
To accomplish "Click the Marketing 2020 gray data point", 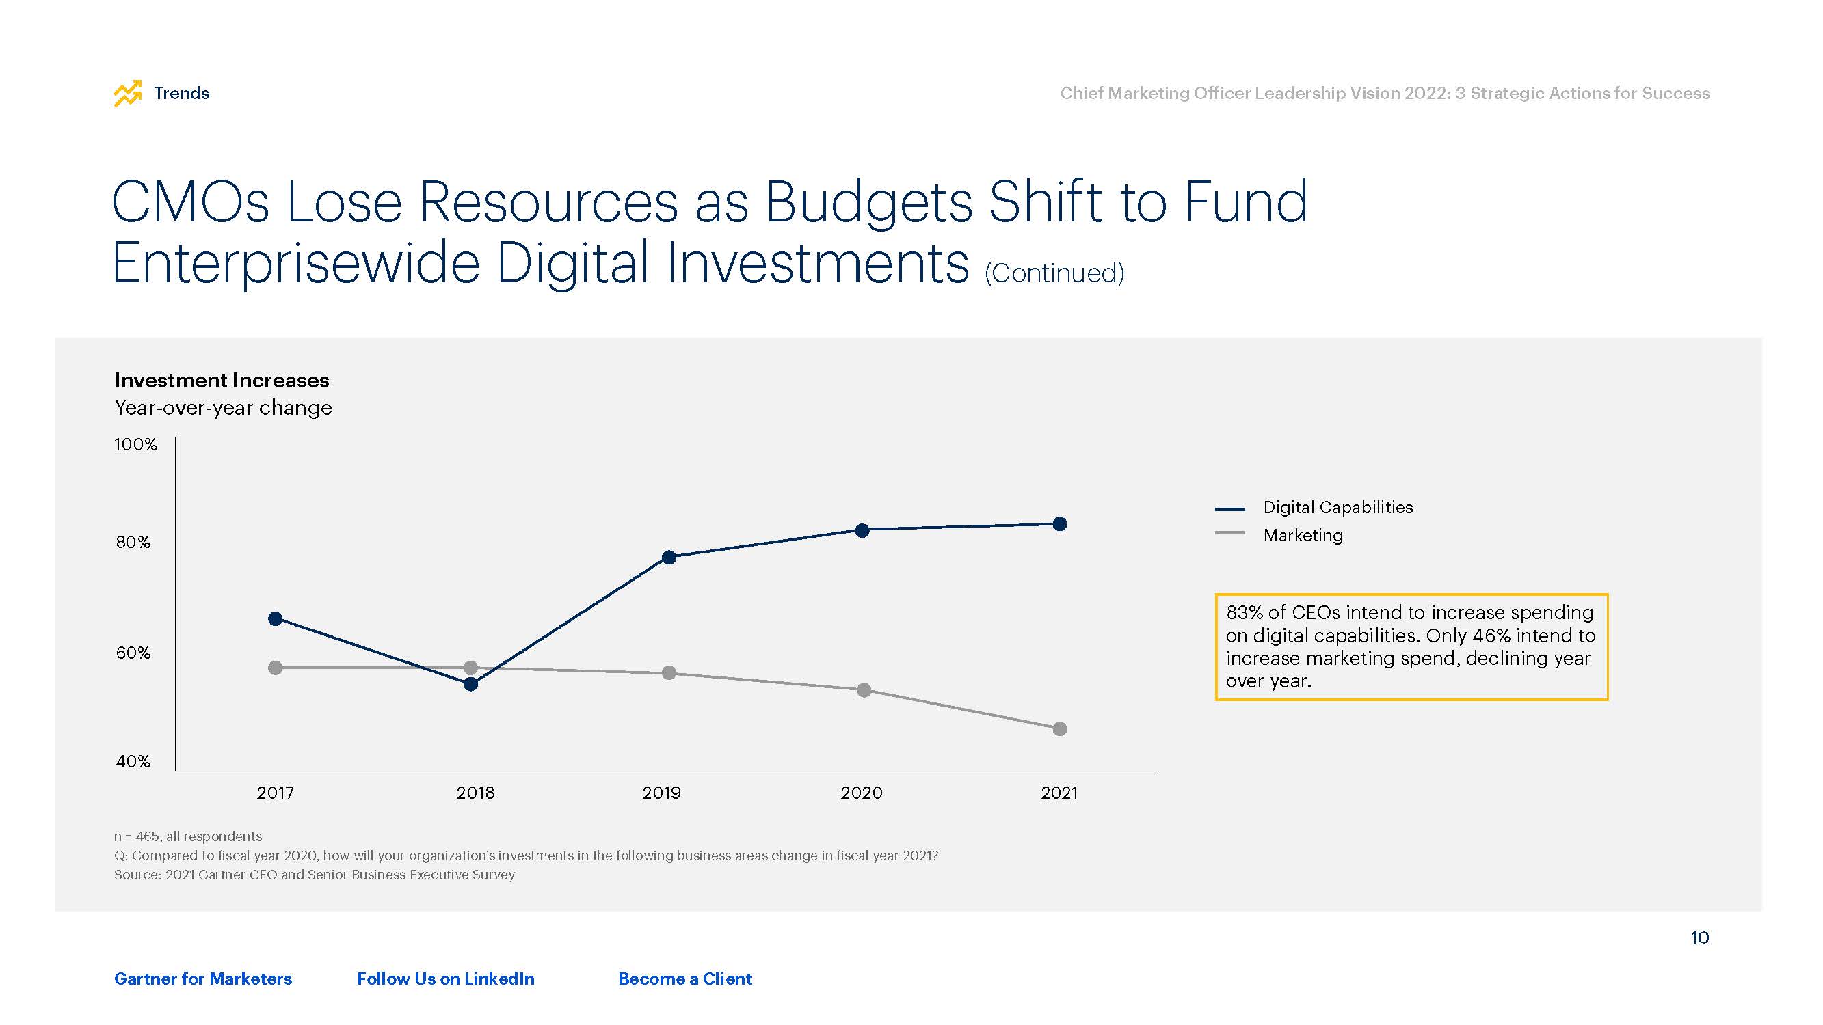I will pos(864,690).
